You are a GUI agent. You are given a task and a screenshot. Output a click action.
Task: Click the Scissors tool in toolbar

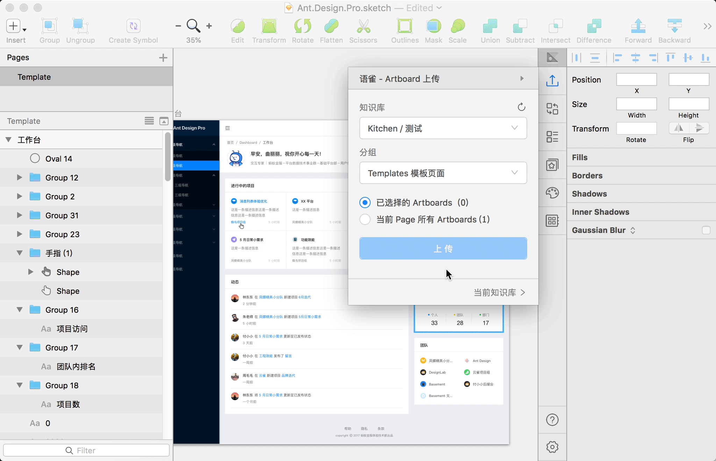tap(363, 27)
